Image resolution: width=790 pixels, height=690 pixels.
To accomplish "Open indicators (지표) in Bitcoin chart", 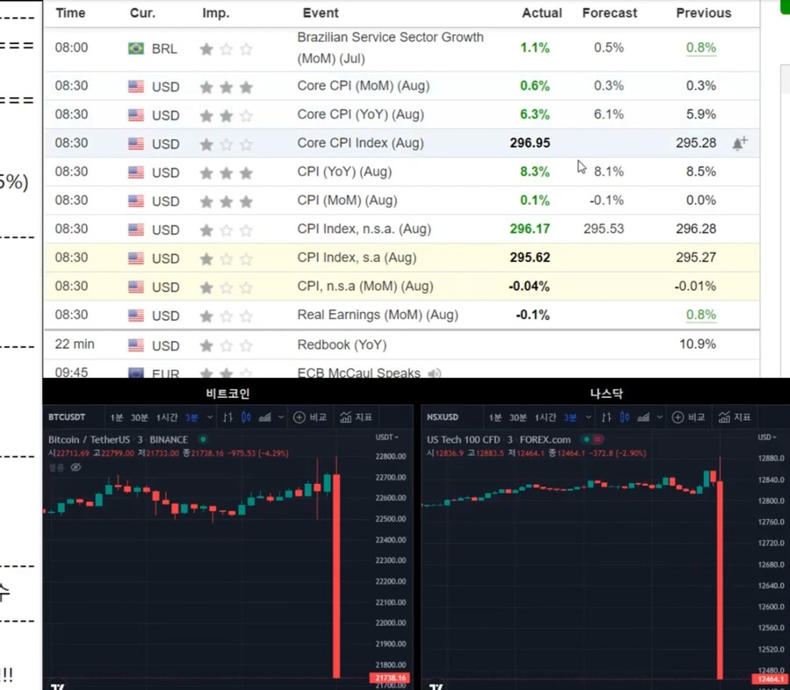I will tap(355, 417).
